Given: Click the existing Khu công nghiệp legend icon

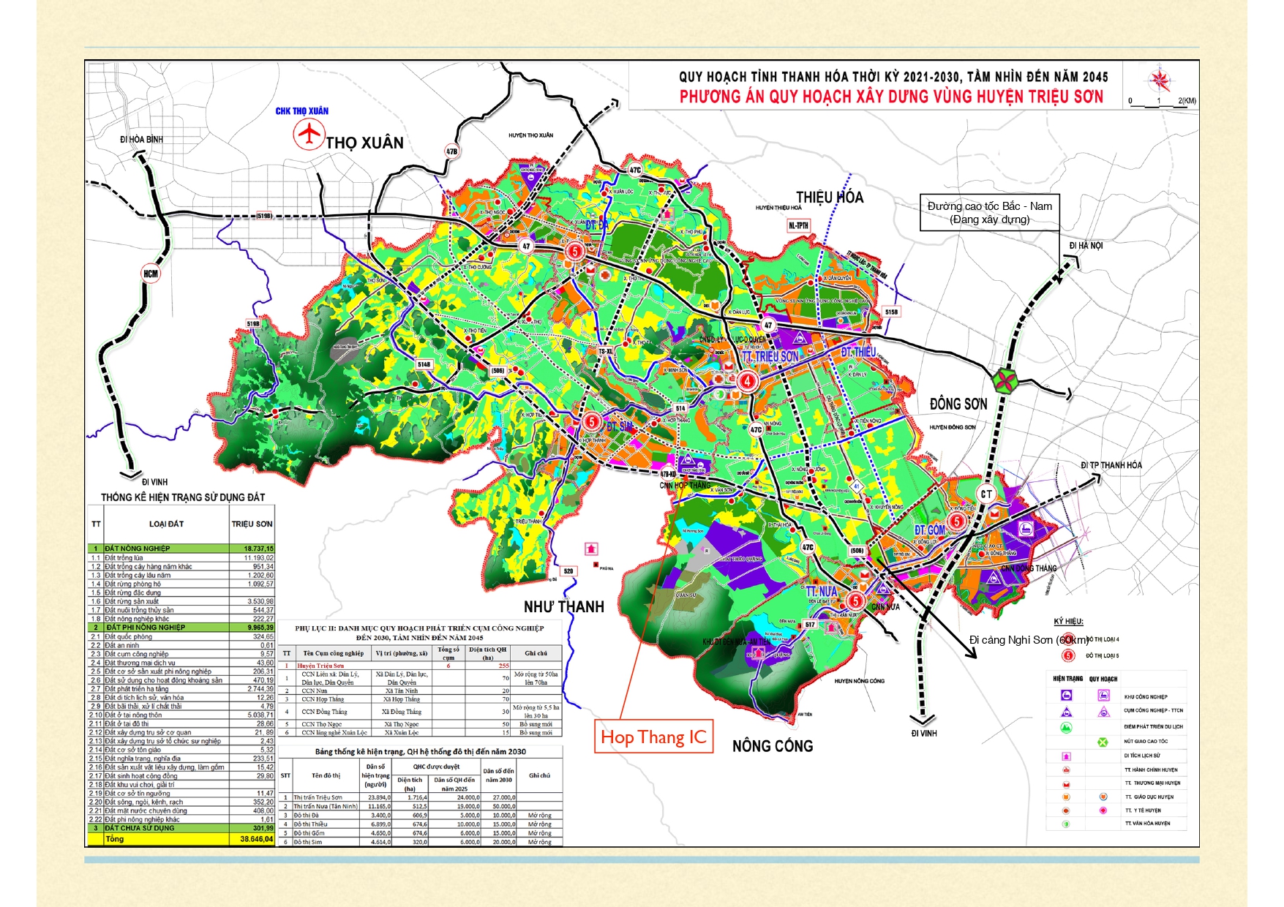Looking at the screenshot, I should click(1067, 696).
